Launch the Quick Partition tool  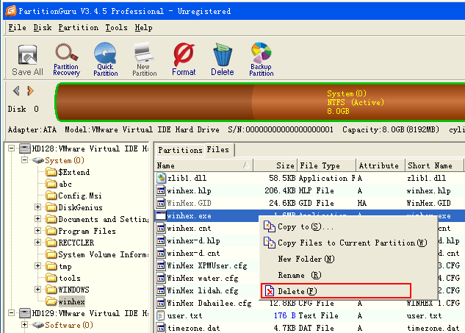[x=105, y=60]
